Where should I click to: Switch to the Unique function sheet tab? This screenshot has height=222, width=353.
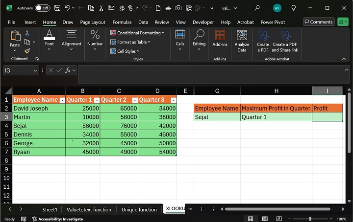pyautogui.click(x=139, y=209)
